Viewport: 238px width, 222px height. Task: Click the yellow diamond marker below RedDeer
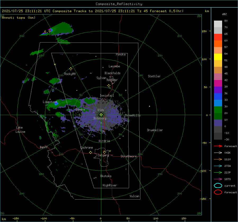click(109, 86)
